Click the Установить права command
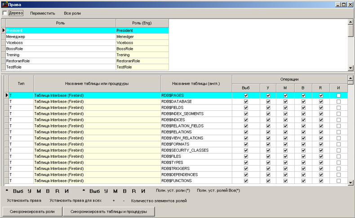Screen dimensions: 355x218 [24, 201]
